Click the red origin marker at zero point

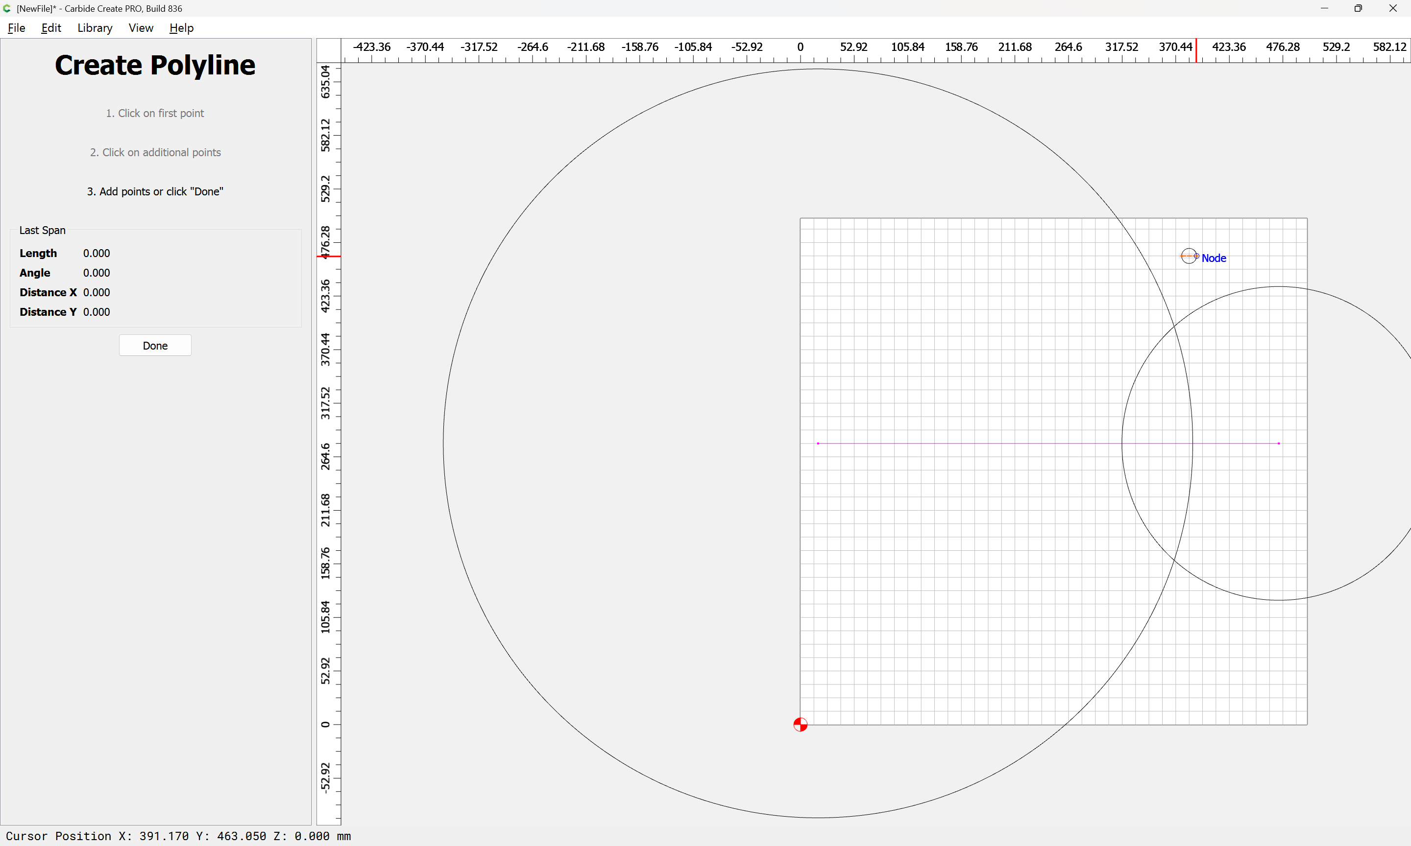[800, 725]
